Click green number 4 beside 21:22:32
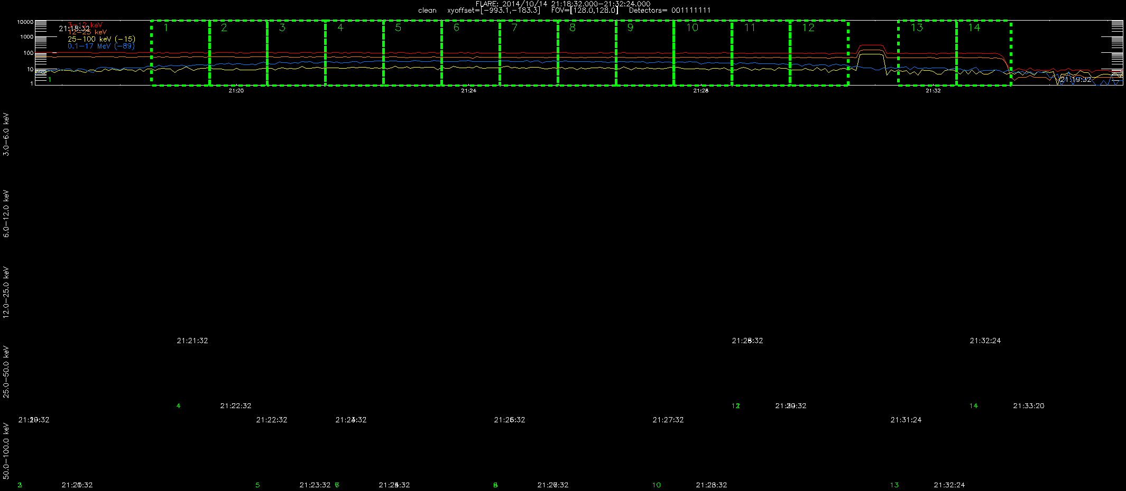Screen dimensions: 1126x491 (x=179, y=405)
